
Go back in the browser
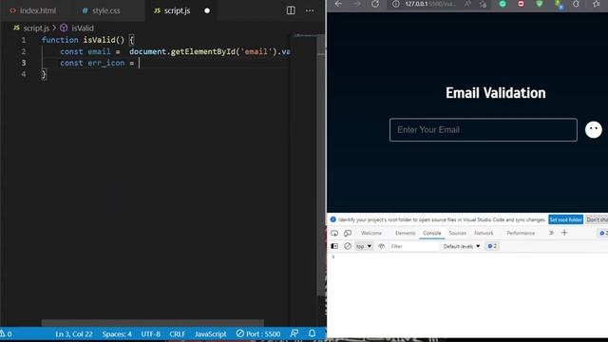[x=338, y=4]
